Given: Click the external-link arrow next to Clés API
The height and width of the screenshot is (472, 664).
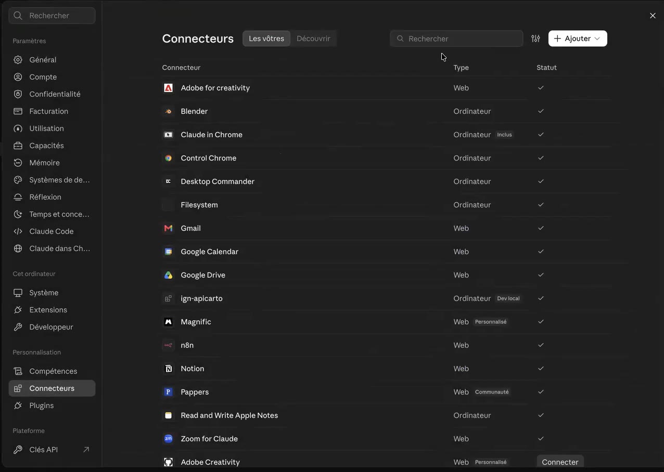Looking at the screenshot, I should 86,450.
